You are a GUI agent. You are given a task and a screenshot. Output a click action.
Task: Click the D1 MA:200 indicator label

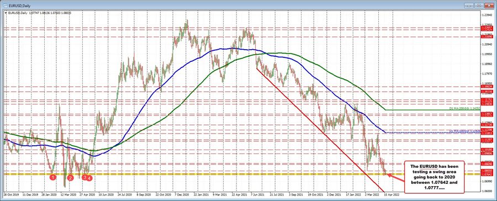tap(464, 108)
